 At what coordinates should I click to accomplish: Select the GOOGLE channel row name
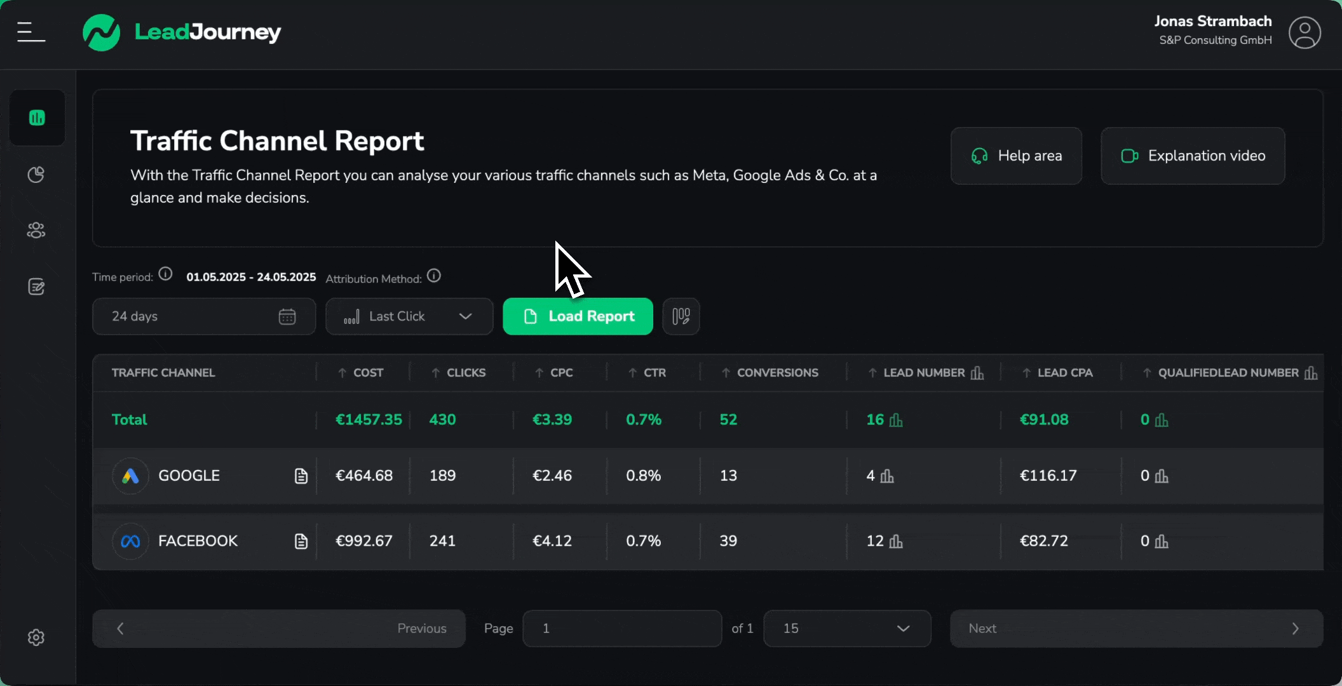pyautogui.click(x=189, y=476)
